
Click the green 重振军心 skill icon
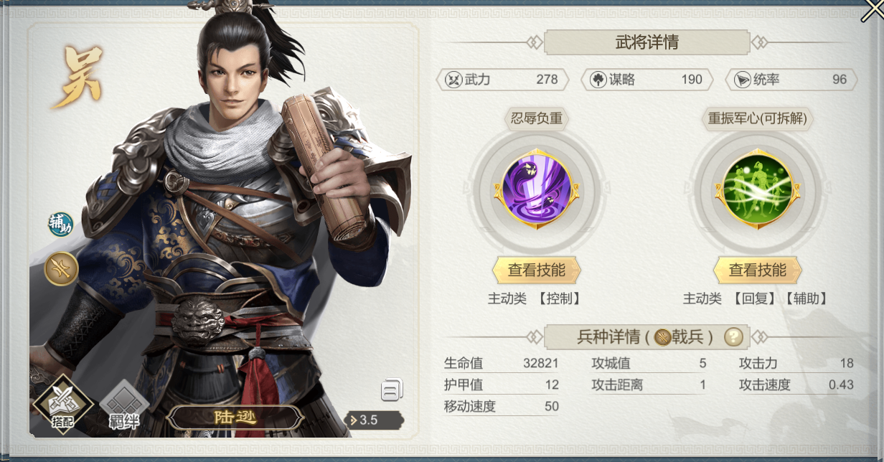(x=757, y=190)
